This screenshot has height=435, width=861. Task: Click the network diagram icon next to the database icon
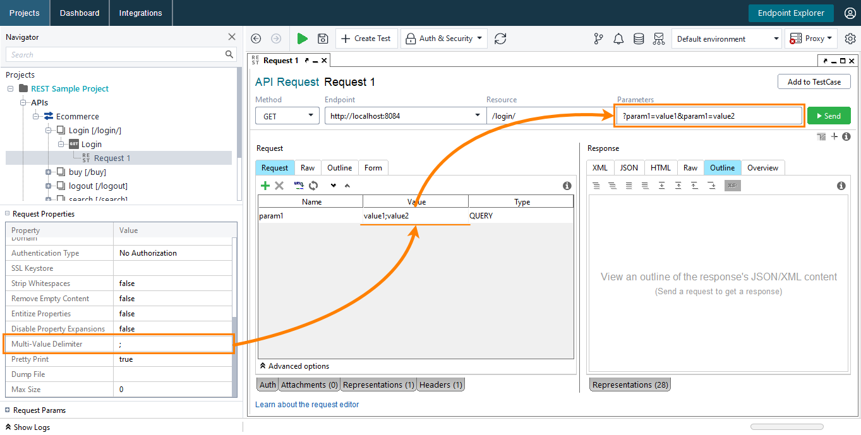coord(659,39)
